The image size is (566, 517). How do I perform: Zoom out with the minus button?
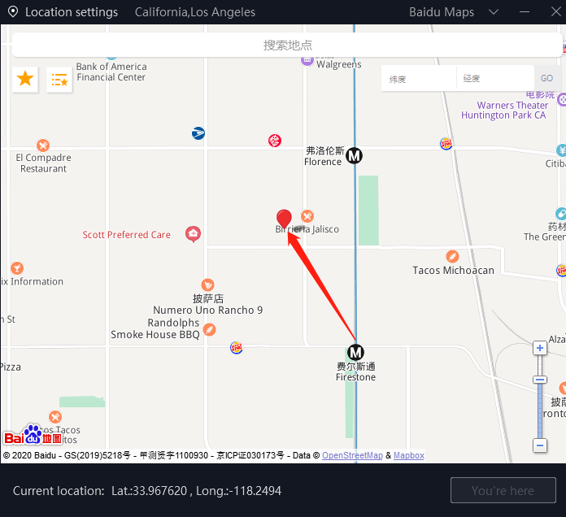click(540, 445)
